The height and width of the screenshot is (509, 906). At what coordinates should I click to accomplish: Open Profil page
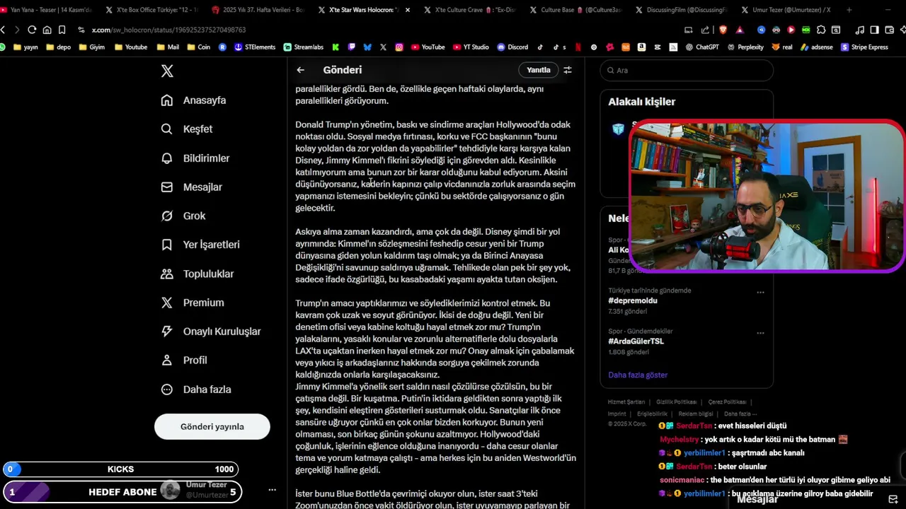point(184,361)
